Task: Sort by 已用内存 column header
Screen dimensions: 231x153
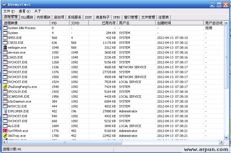Action: tap(103, 23)
